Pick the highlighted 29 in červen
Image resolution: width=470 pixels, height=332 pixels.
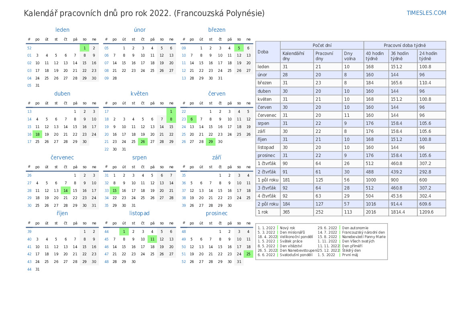pos(210,141)
